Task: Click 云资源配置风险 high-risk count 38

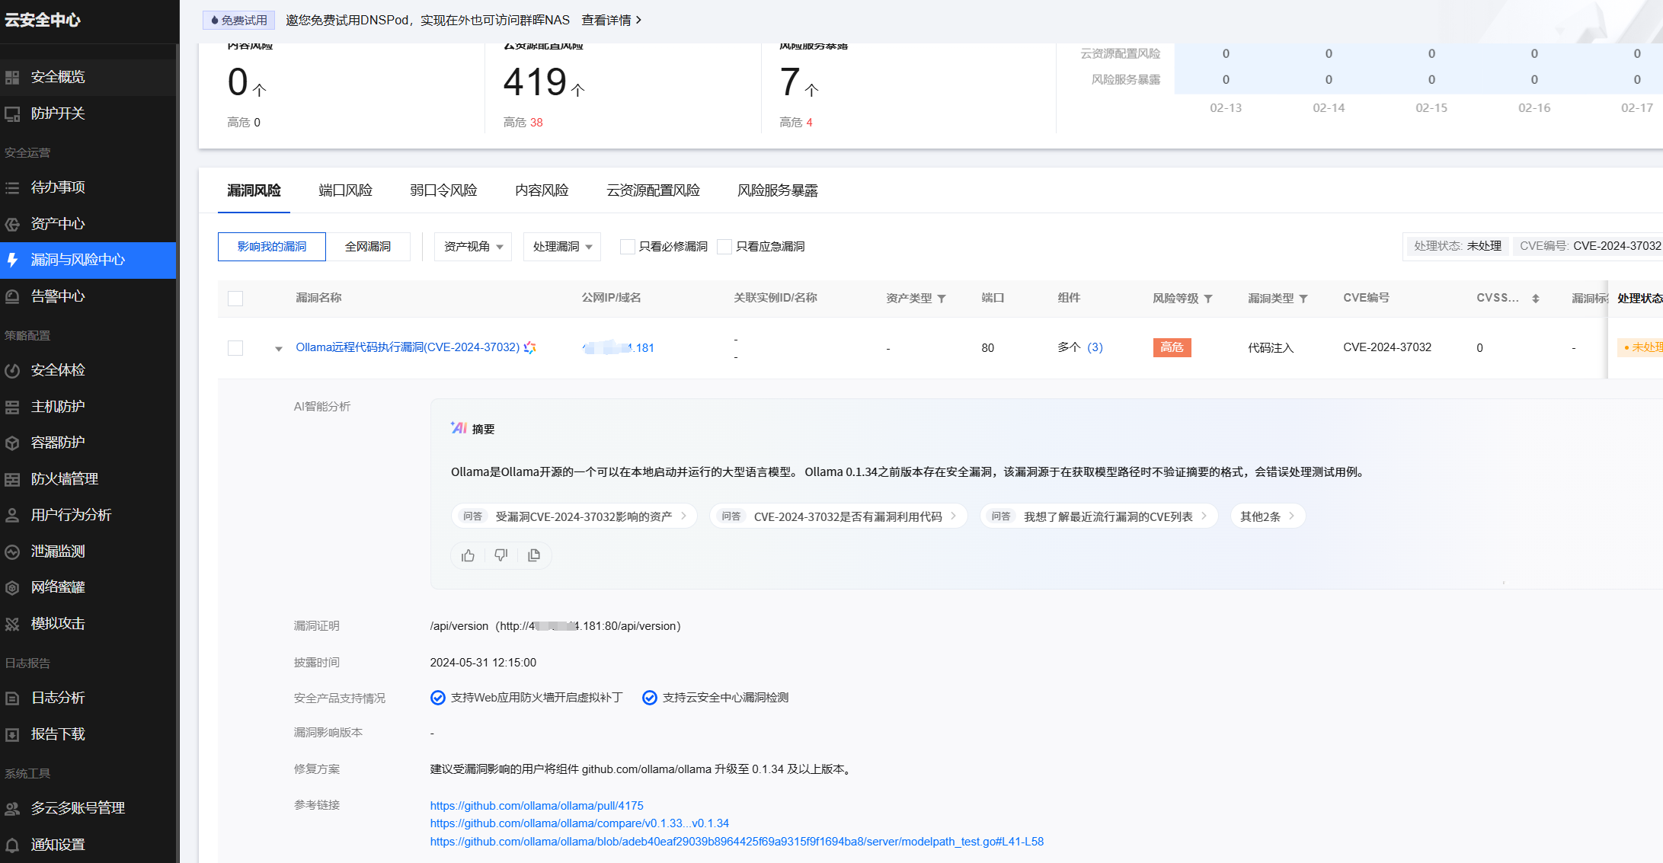Action: click(x=536, y=123)
